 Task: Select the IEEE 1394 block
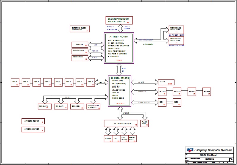(x=77, y=106)
